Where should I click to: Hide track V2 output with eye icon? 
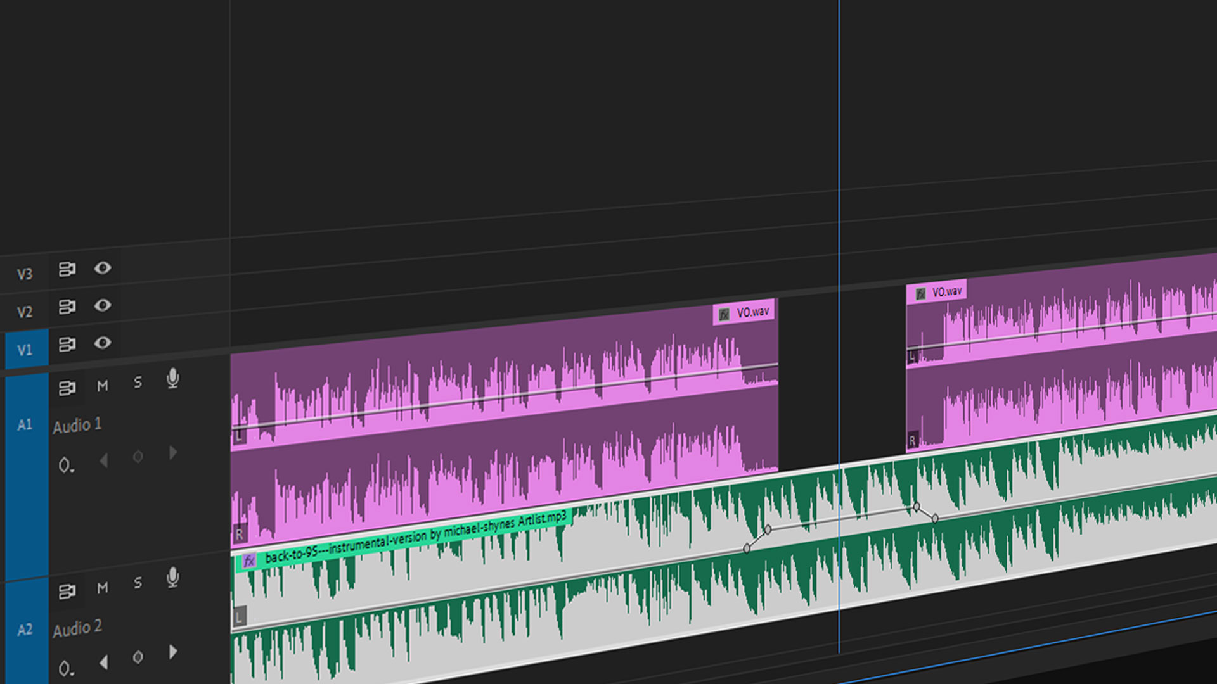coord(103,305)
